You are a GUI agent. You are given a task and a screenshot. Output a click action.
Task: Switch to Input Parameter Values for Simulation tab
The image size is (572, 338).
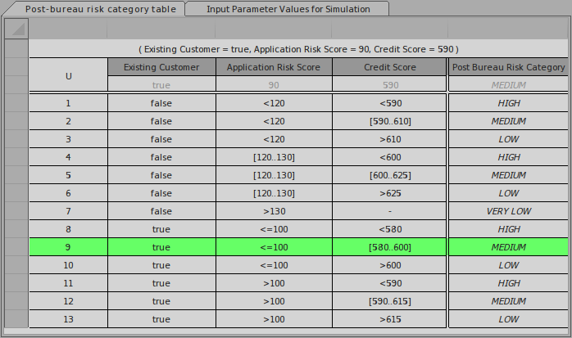point(288,9)
